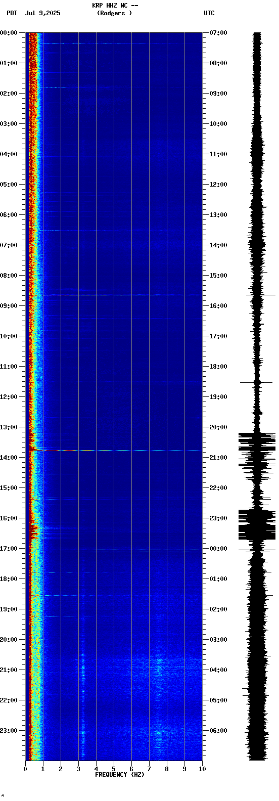Click the UTC time label 11:00
This screenshot has height=801, width=279.
click(218, 154)
